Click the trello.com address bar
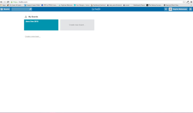193x113 pixels. 98,2
